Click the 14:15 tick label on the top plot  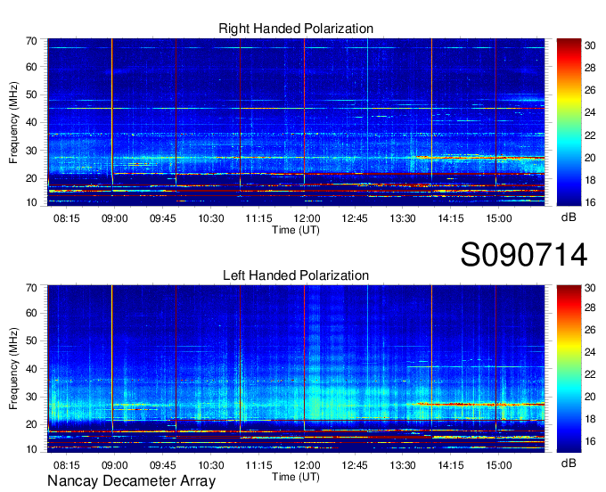click(451, 218)
